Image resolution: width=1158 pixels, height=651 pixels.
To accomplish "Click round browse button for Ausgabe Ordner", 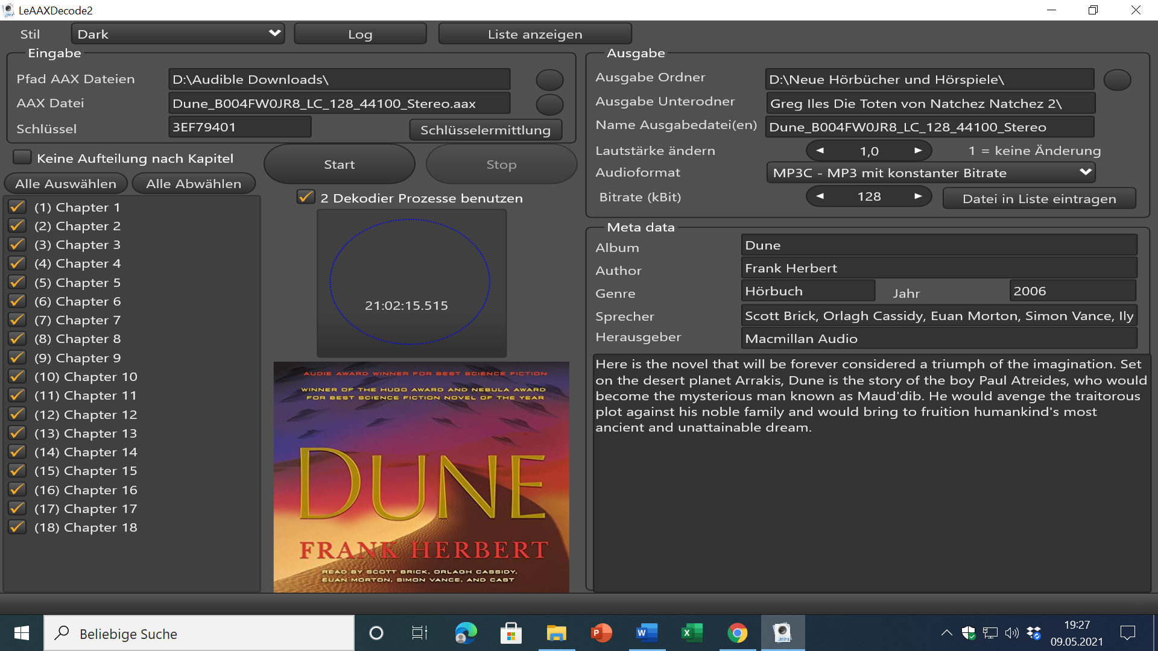I will 1117,80.
